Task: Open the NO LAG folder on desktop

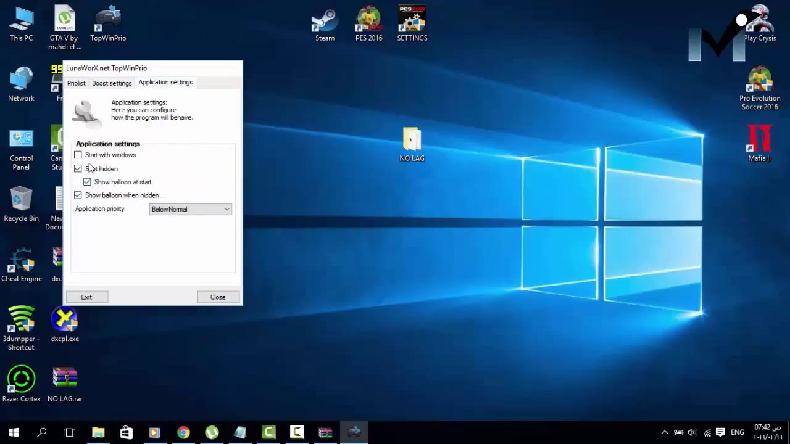Action: 412,145
